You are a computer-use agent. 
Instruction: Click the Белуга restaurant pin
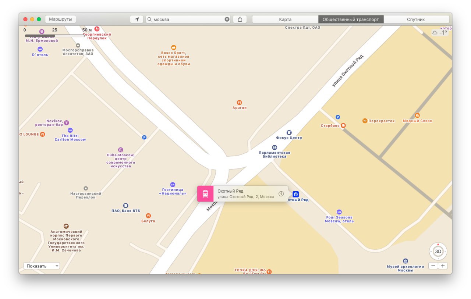(x=148, y=216)
